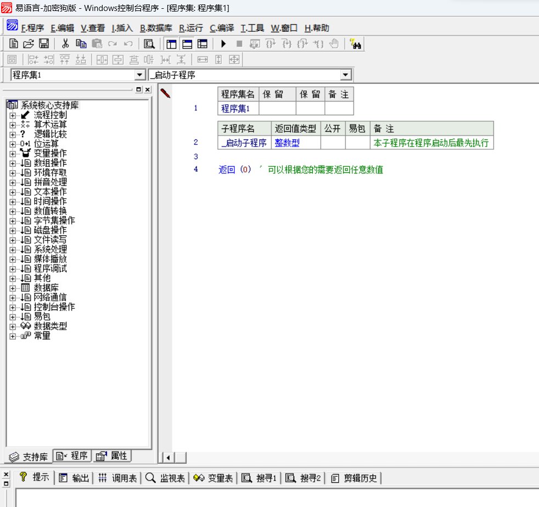Switch to the 属性 tab

[x=113, y=456]
